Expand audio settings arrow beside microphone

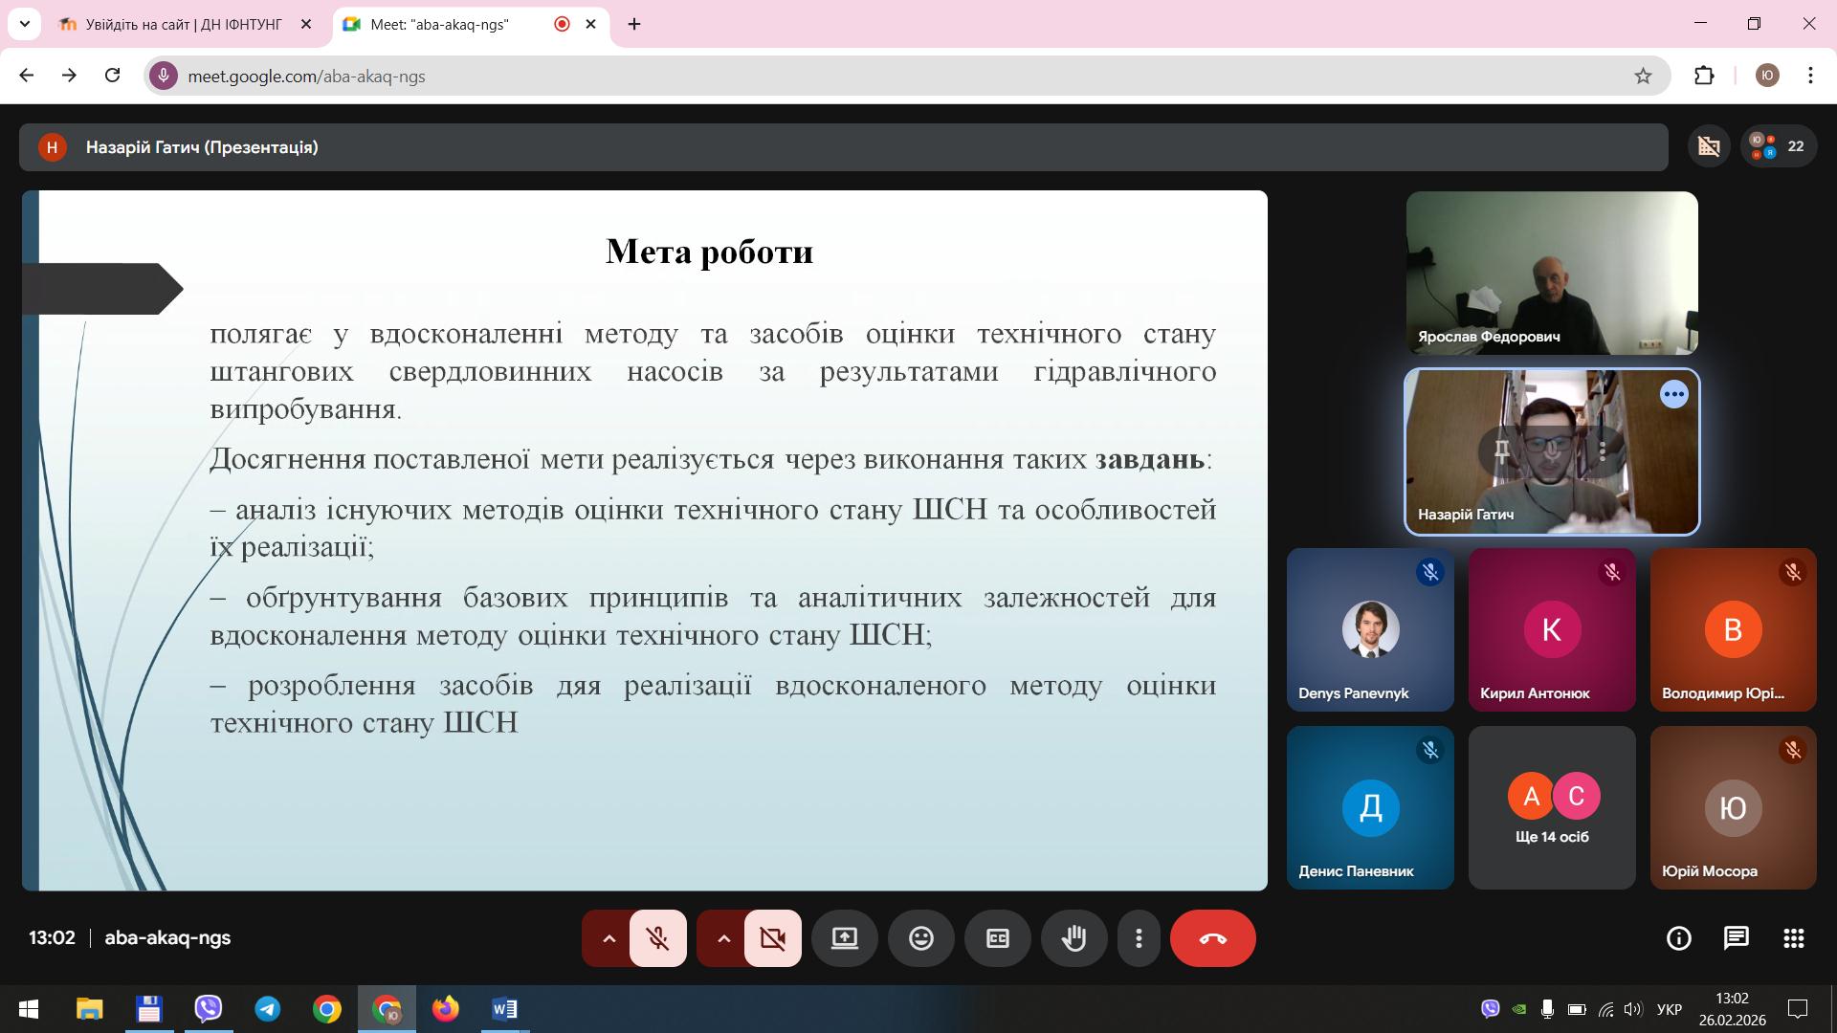pos(609,938)
